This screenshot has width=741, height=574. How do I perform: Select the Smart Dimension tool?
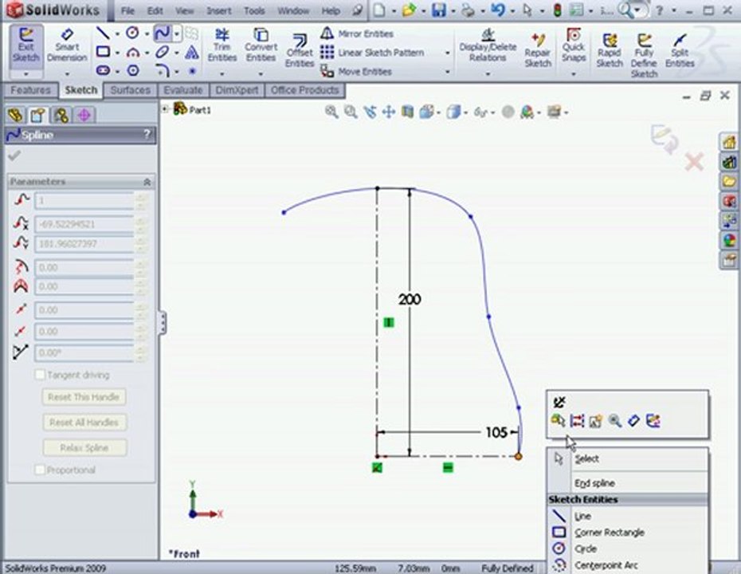pos(67,46)
